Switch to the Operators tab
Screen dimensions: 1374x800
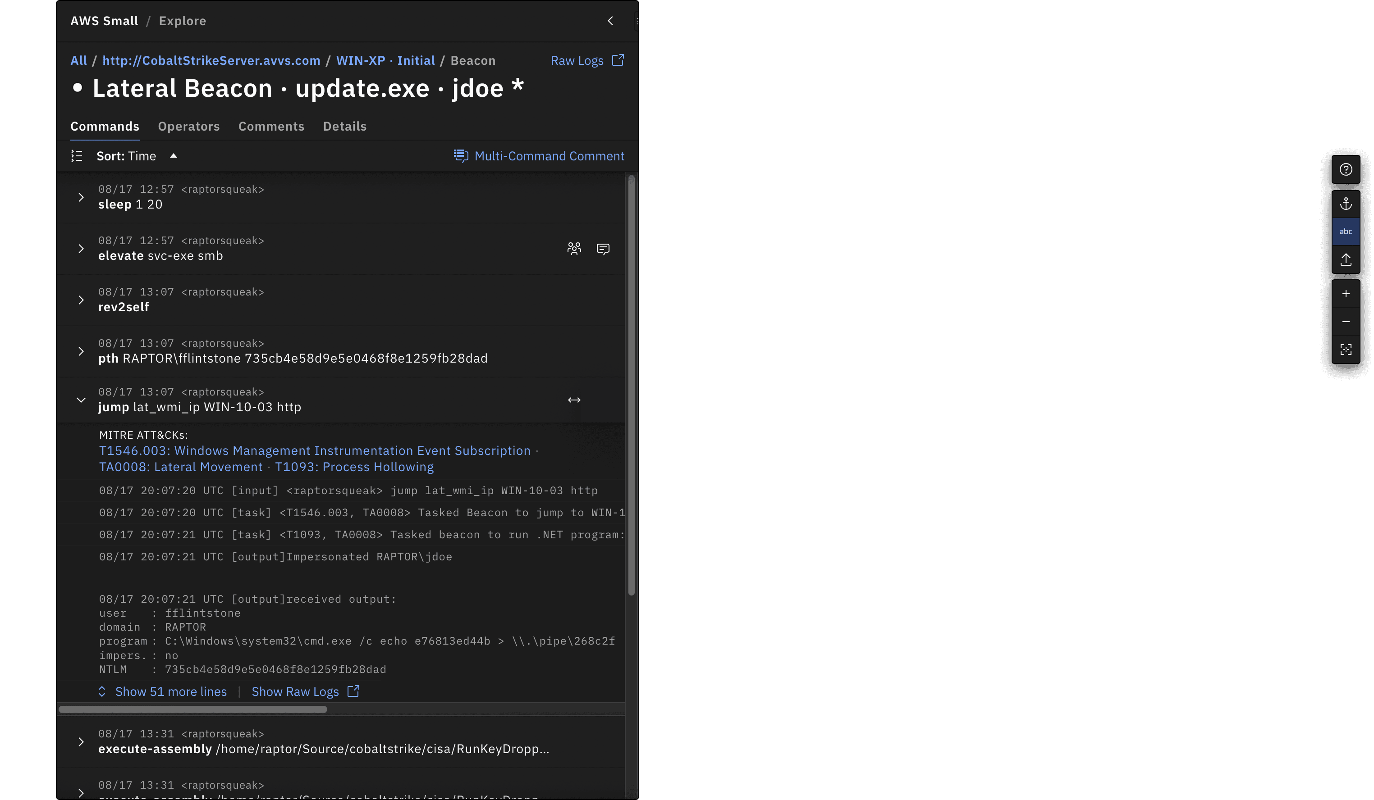(188, 127)
